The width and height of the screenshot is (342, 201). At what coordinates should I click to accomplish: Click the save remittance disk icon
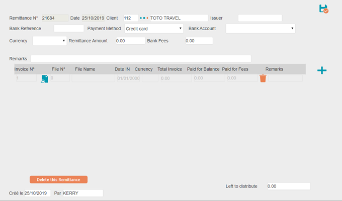click(324, 9)
